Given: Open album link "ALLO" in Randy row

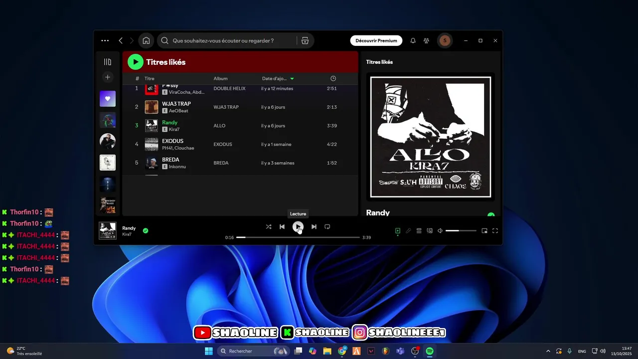Looking at the screenshot, I should pyautogui.click(x=219, y=126).
